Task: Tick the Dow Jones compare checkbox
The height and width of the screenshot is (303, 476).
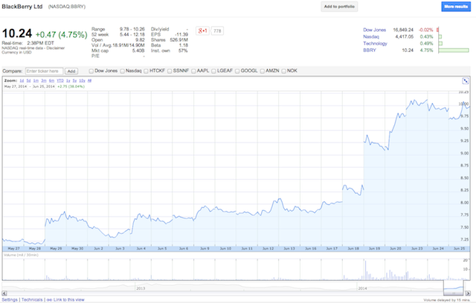Action: (91, 71)
